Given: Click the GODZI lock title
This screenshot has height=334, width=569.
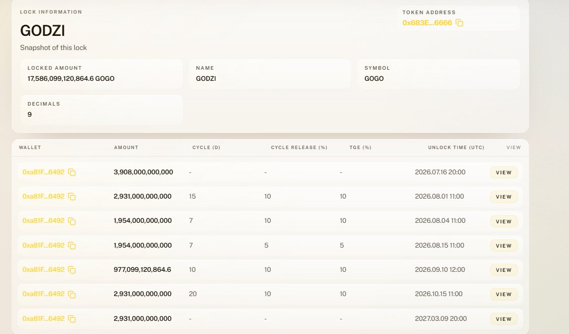Looking at the screenshot, I should coord(42,30).
